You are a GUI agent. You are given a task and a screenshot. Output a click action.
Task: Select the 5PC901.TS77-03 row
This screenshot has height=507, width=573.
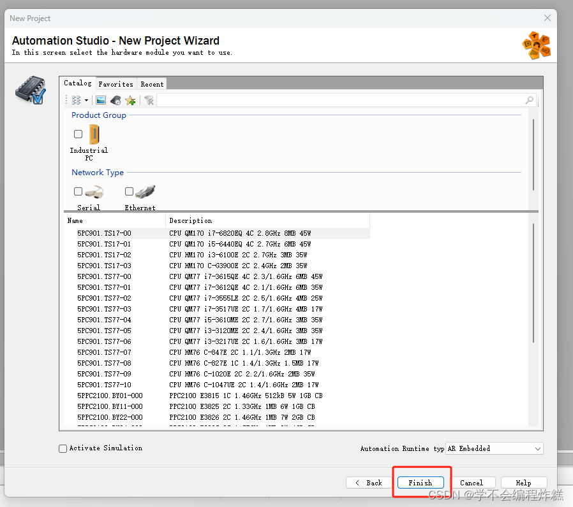point(216,309)
